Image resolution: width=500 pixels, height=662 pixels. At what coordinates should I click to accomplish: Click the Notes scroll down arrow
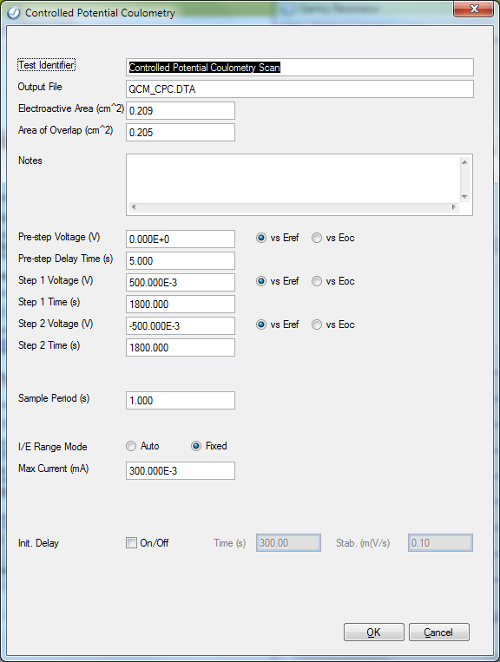click(x=464, y=197)
